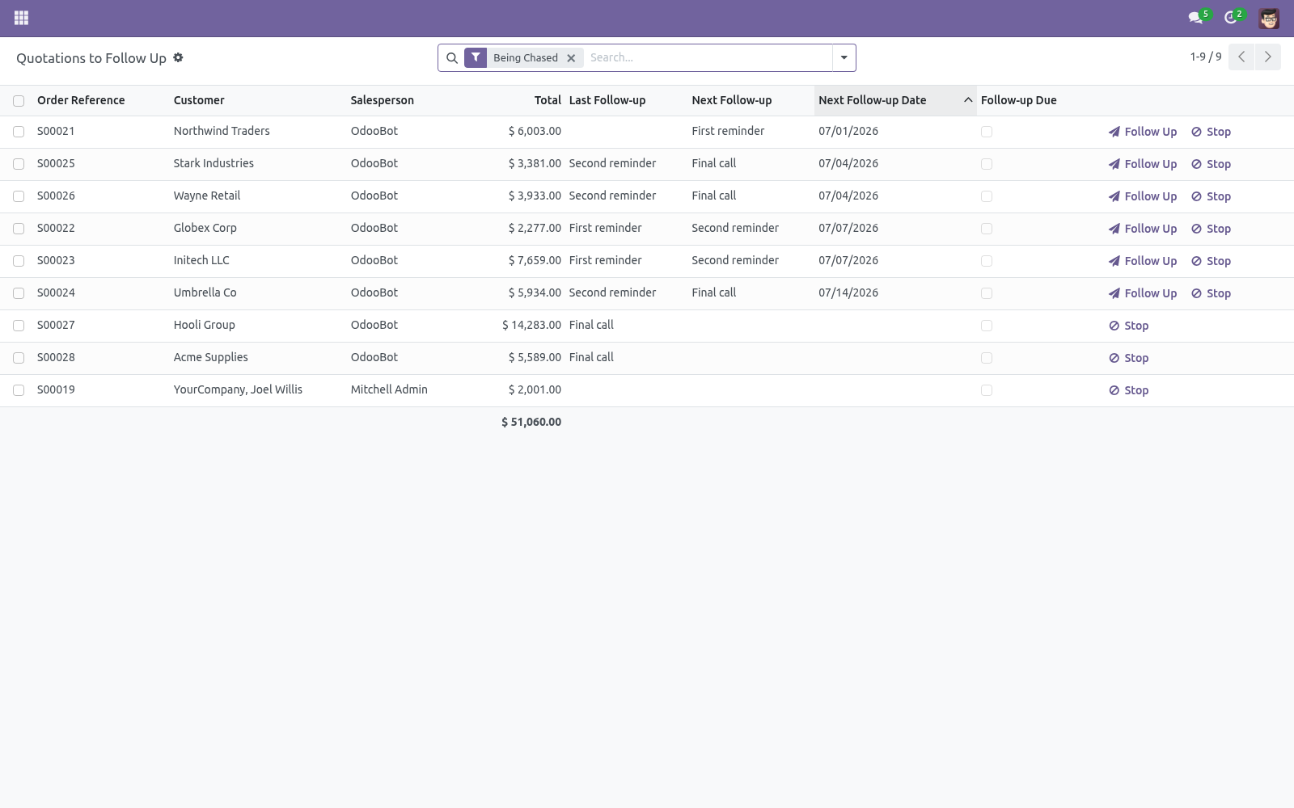Click the 1-9 / 9 pager counter
The image size is (1294, 808).
point(1206,57)
